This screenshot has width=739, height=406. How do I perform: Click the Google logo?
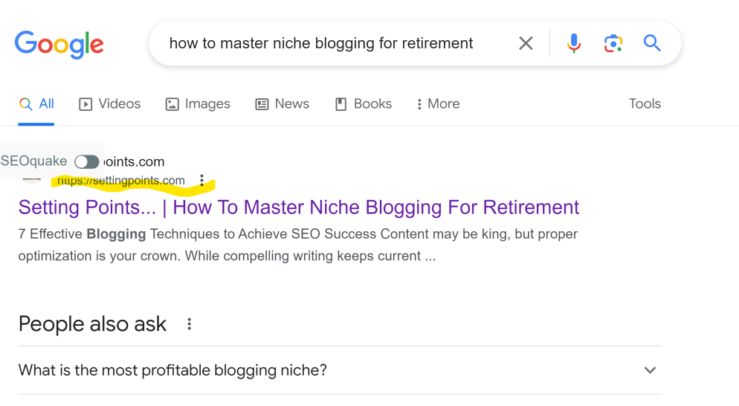tap(59, 44)
